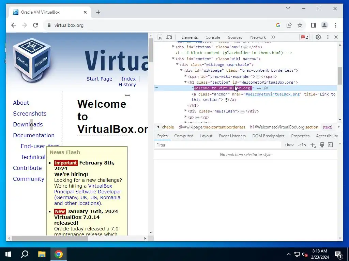This screenshot has width=349, height=261.
Task: Select the h1#WelcometoVirtualBox breadcrumb
Action: point(284,127)
